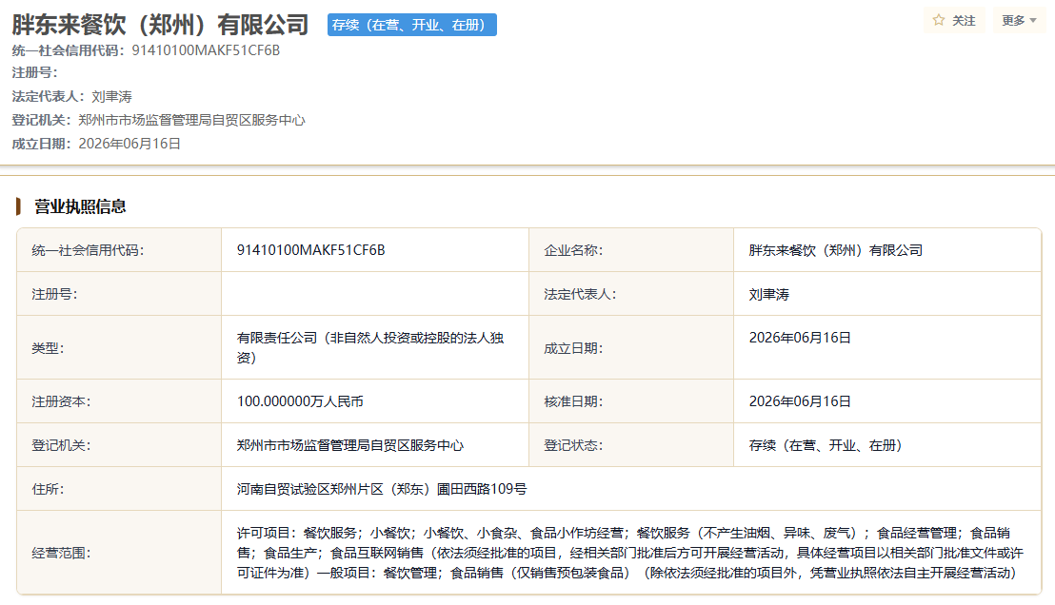Image resolution: width=1055 pixels, height=605 pixels.
Task: Click header 注册号 label
Action: click(35, 72)
